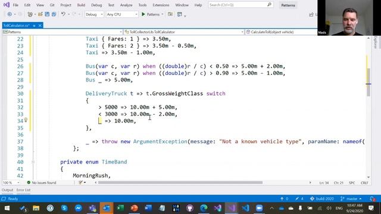
Task: Open Visual Studio Code from the taskbar
Action: click(245, 208)
